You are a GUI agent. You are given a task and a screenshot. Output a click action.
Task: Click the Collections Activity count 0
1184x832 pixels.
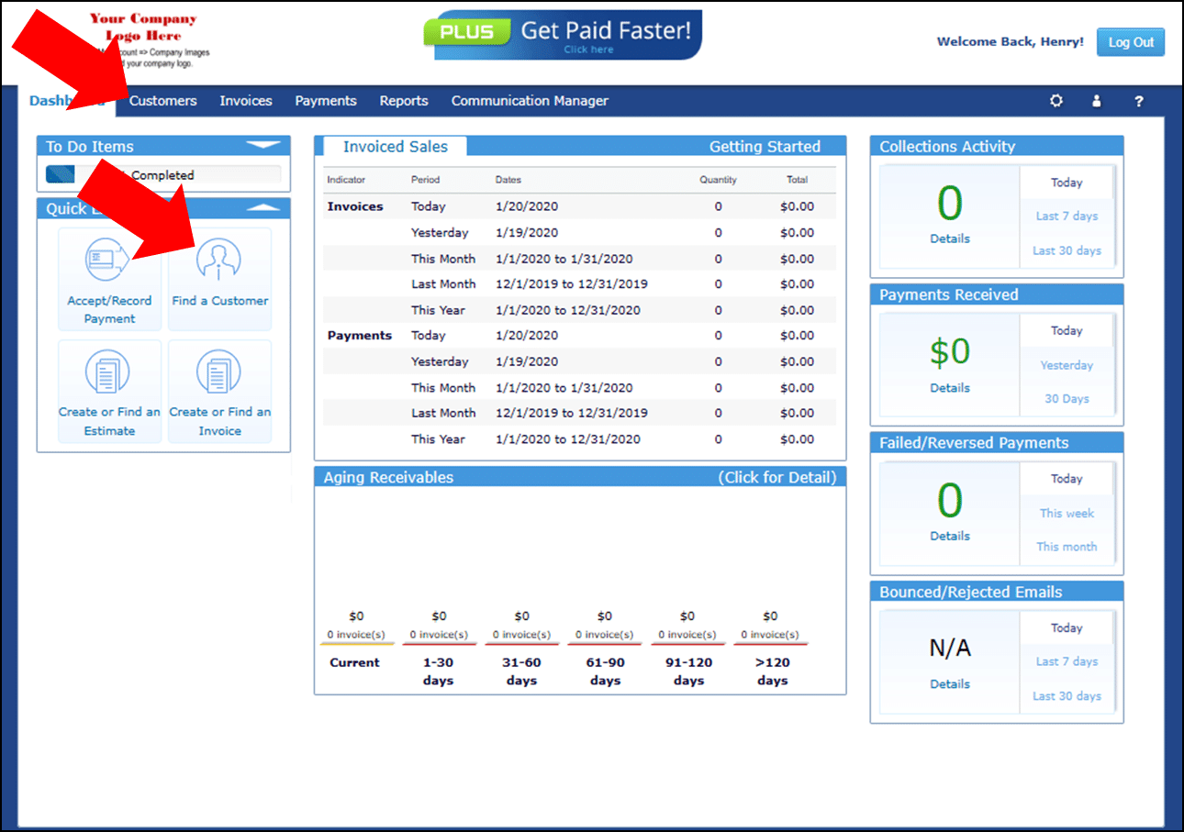950,204
